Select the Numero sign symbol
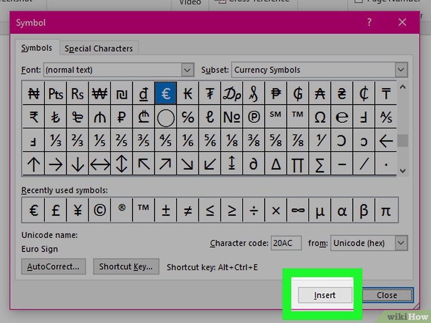431x323 pixels. point(231,117)
